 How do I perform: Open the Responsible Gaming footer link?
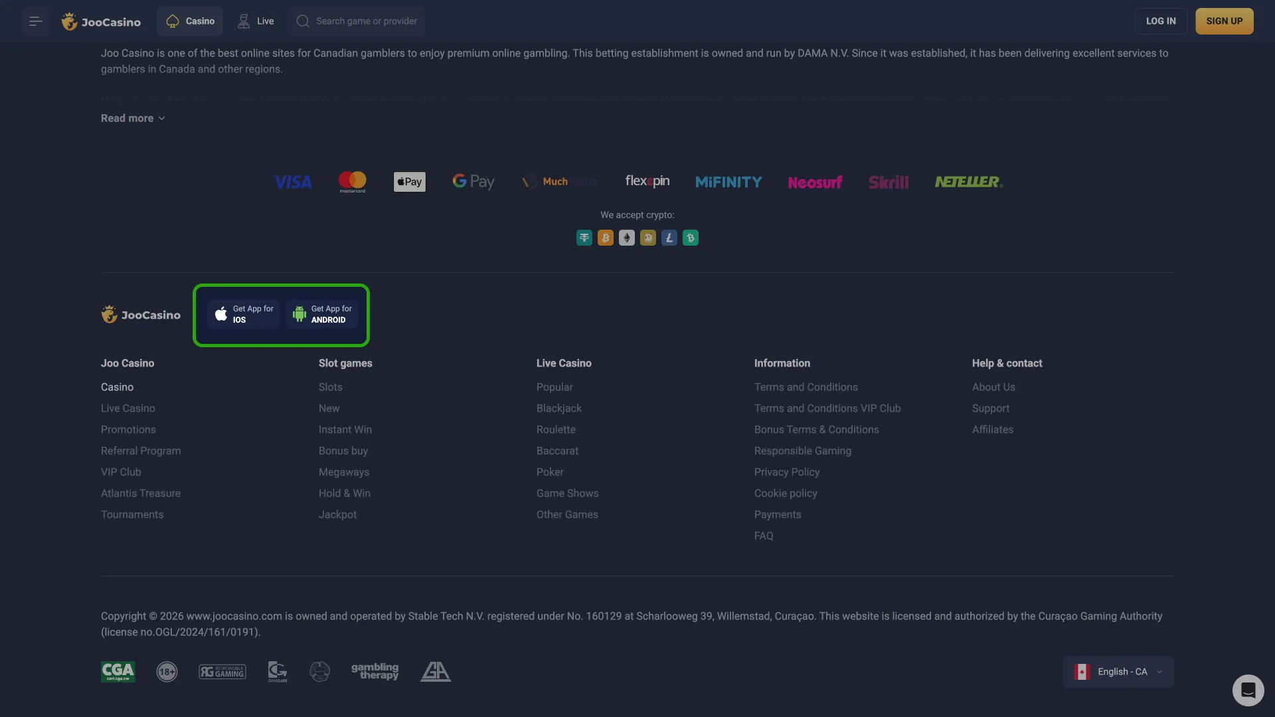click(802, 451)
